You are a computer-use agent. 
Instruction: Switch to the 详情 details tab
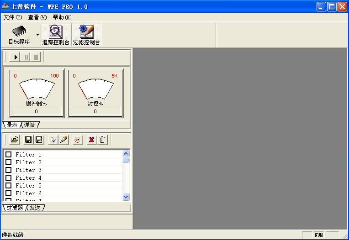(x=30, y=125)
